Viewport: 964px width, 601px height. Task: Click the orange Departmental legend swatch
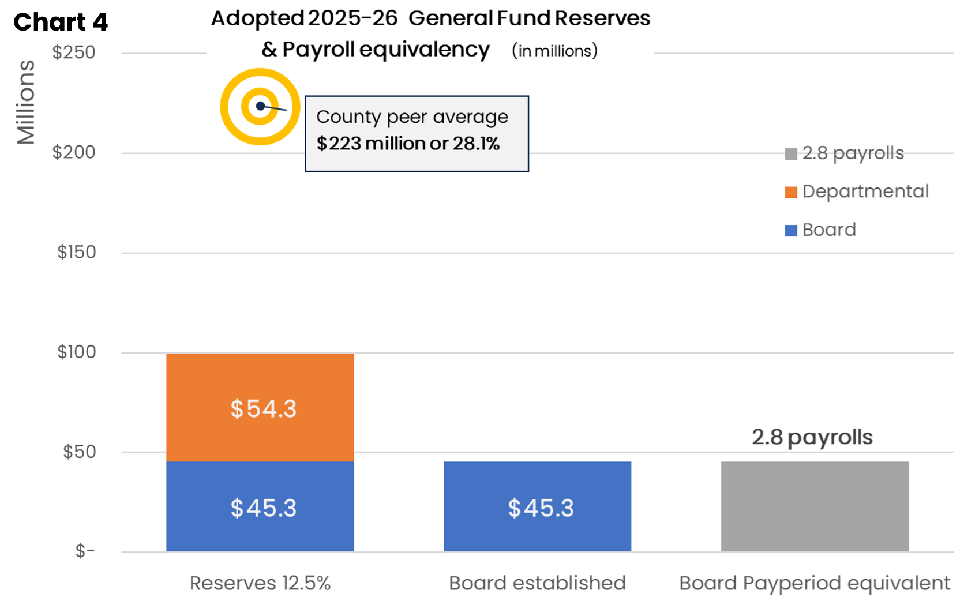791,192
